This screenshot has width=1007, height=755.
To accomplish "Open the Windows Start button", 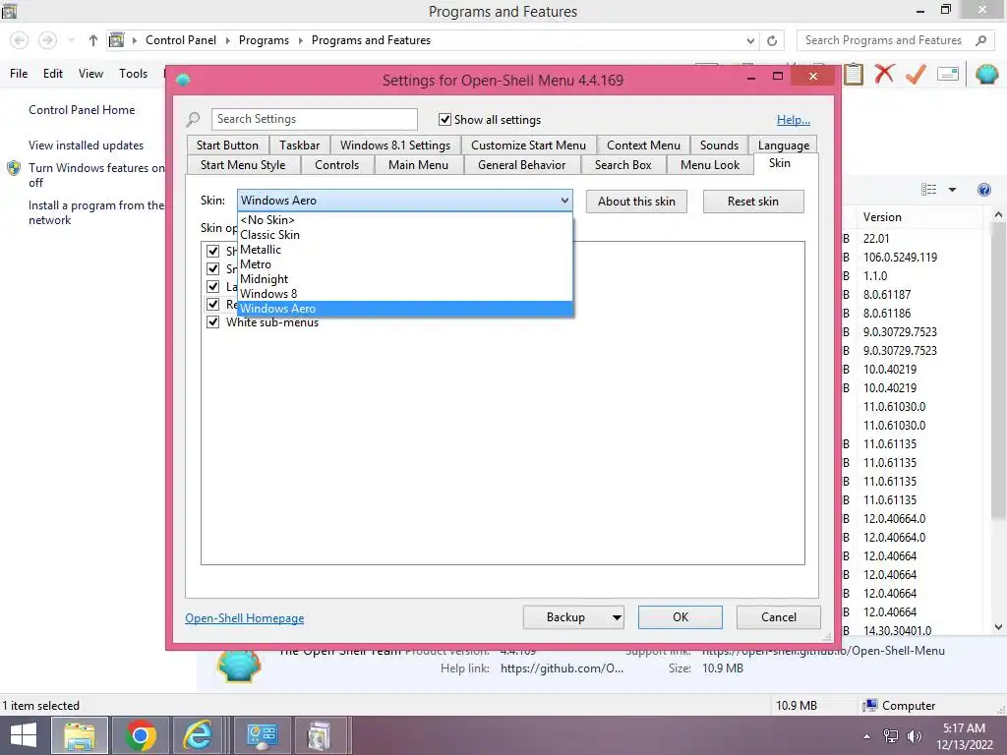I will [x=24, y=735].
